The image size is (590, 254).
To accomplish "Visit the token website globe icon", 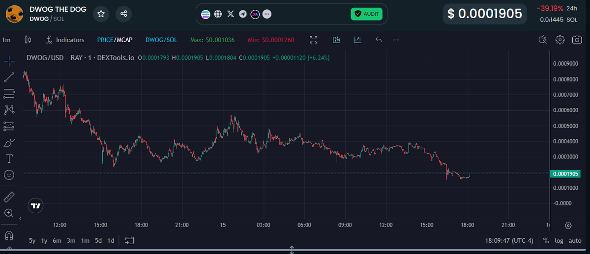I will tap(218, 14).
